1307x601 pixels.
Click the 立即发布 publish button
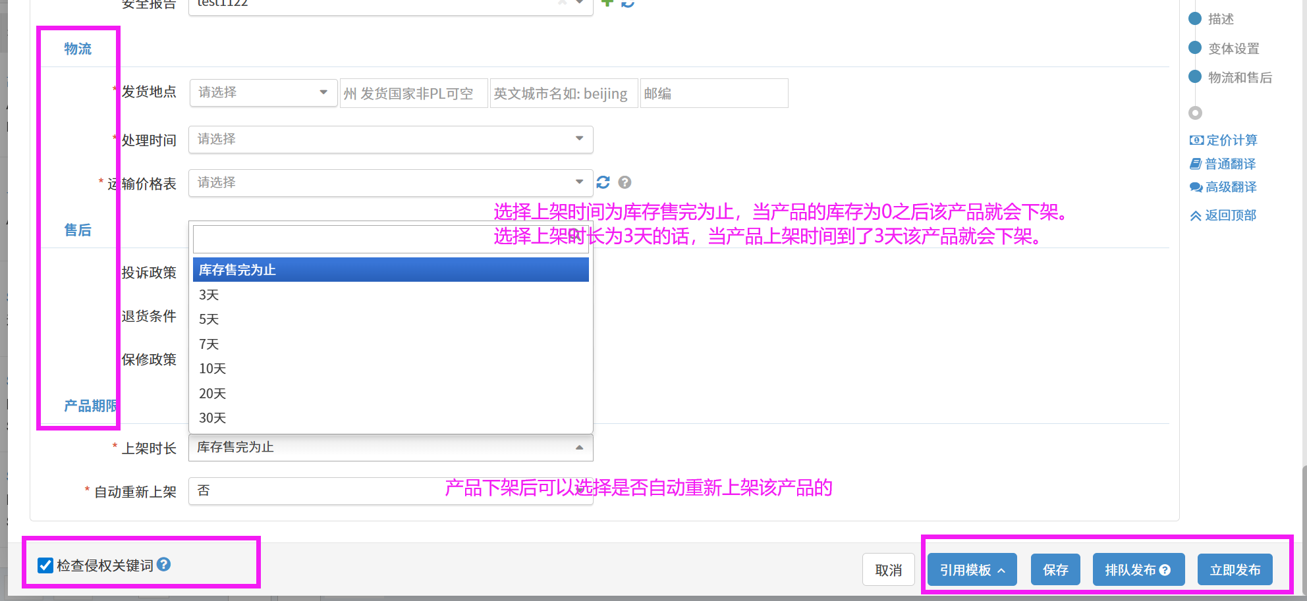(1235, 570)
